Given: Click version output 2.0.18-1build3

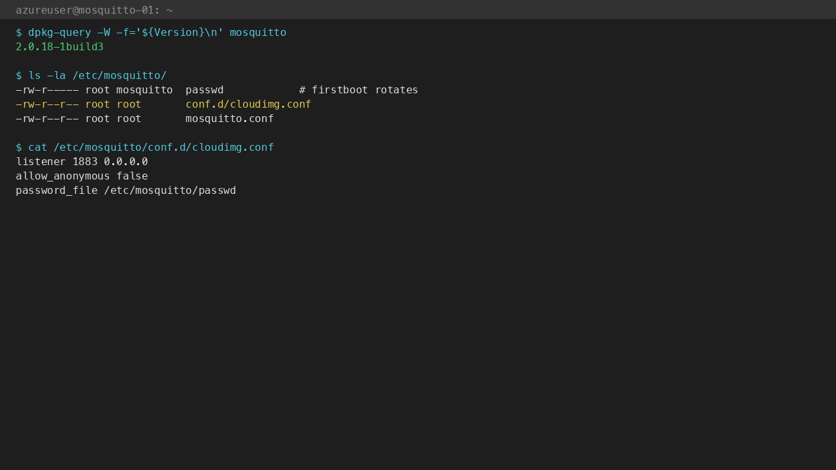Looking at the screenshot, I should click(x=59, y=47).
